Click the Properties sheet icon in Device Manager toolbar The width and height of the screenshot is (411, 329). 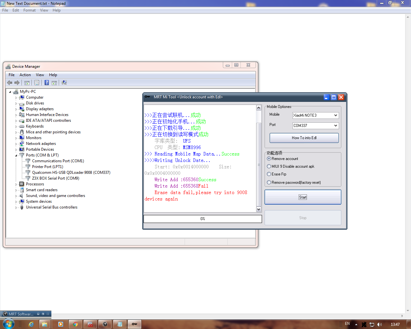(37, 83)
